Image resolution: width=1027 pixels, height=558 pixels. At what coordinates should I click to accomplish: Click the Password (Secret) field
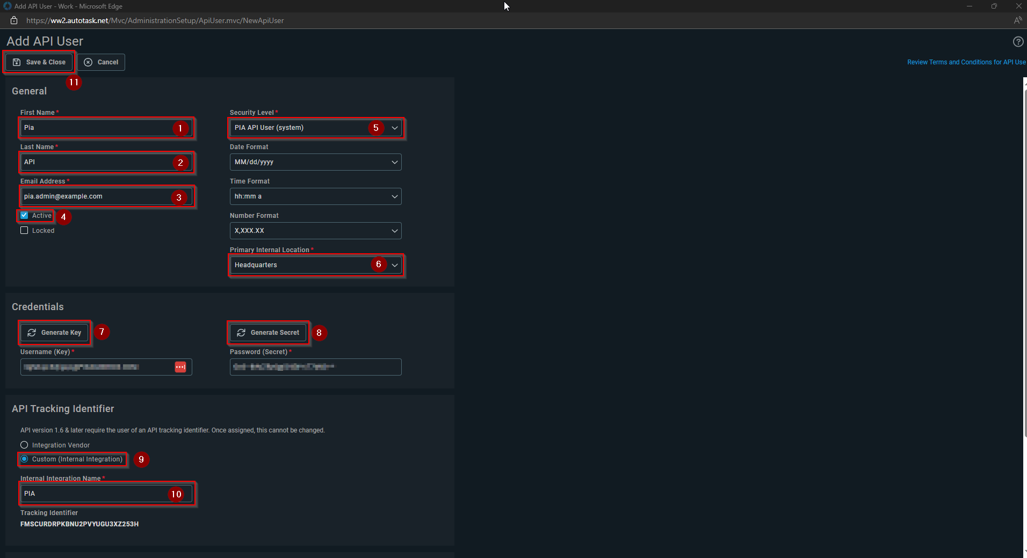(316, 367)
